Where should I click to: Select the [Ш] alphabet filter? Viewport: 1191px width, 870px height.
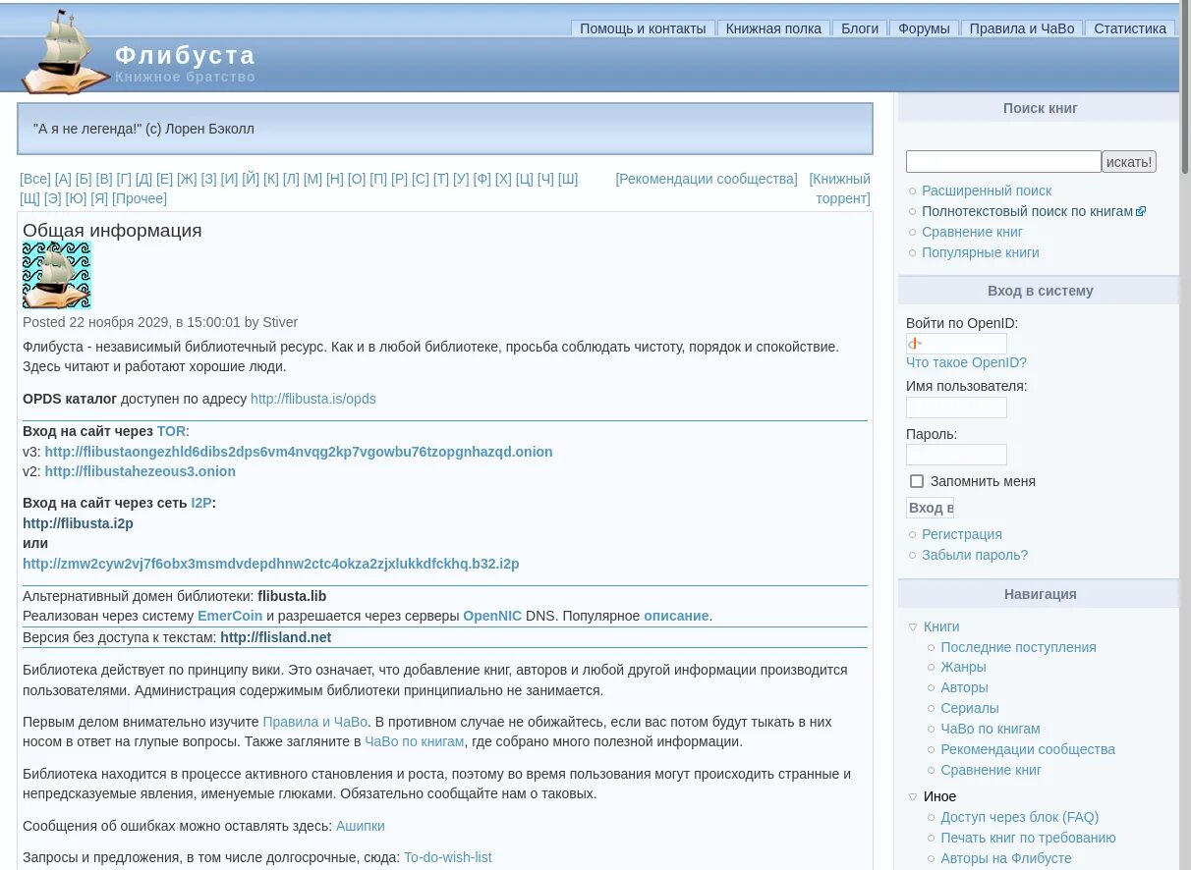click(568, 179)
